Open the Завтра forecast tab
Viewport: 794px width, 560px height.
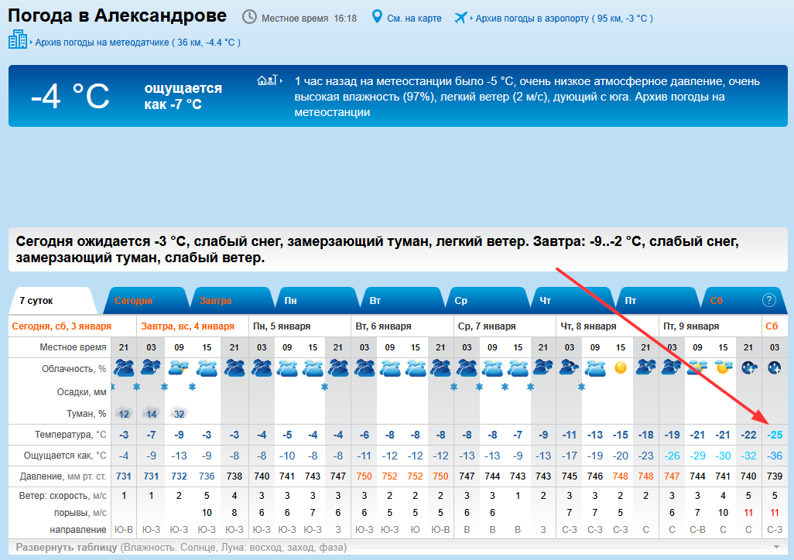(x=215, y=301)
